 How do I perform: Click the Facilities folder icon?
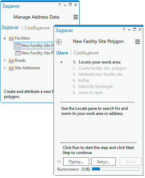(11, 39)
